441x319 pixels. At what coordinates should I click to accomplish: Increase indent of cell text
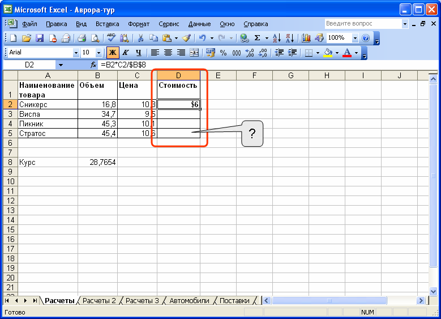293,53
